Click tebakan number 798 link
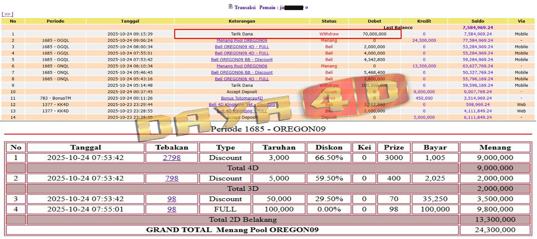The height and width of the screenshot is (239, 537). [x=172, y=178]
